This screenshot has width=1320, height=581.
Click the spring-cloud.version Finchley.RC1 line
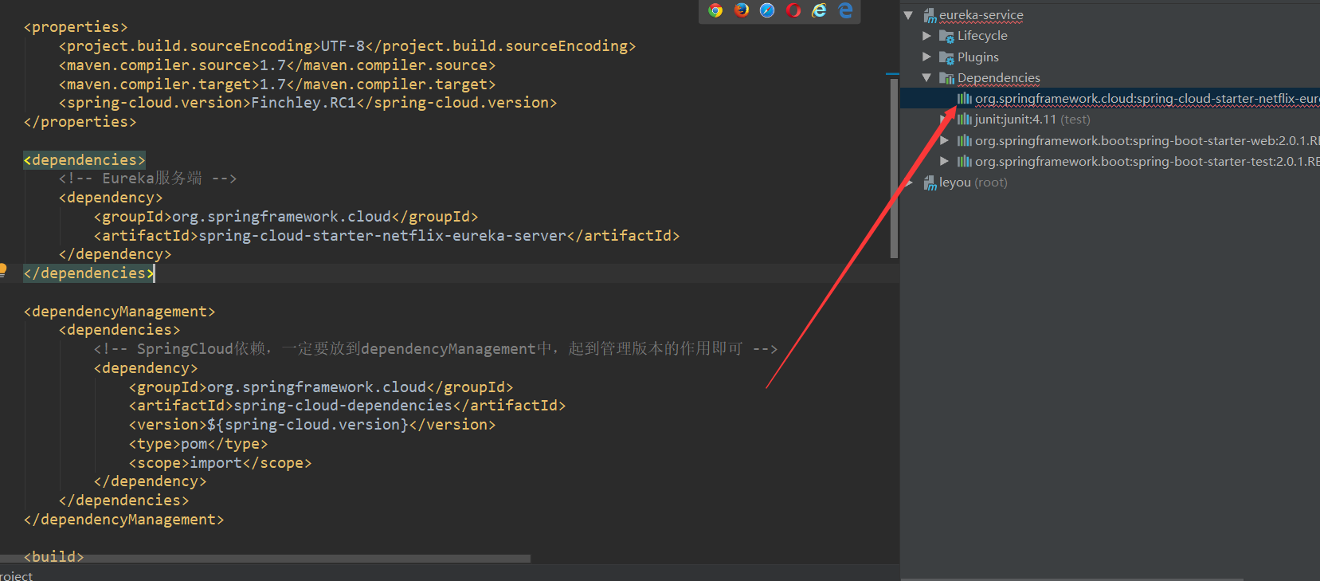click(x=307, y=103)
